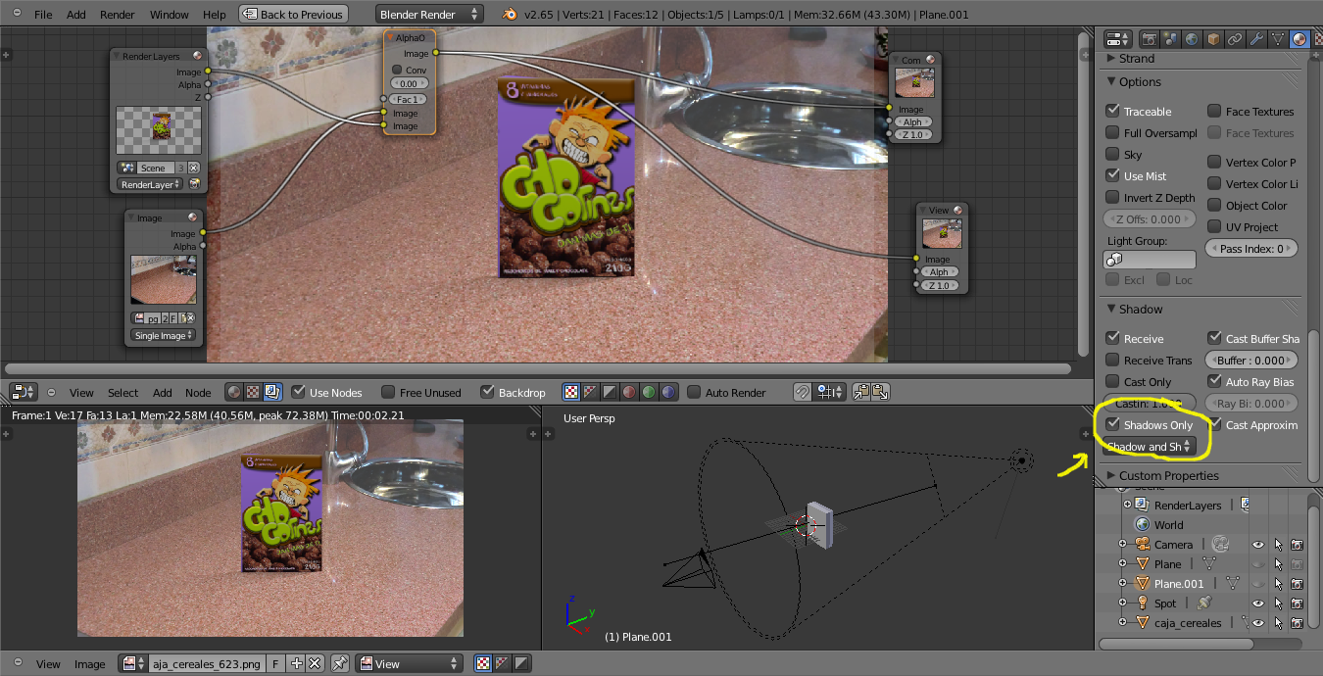The image size is (1323, 676).
Task: Show green channel of backdrop
Action: [x=649, y=392]
